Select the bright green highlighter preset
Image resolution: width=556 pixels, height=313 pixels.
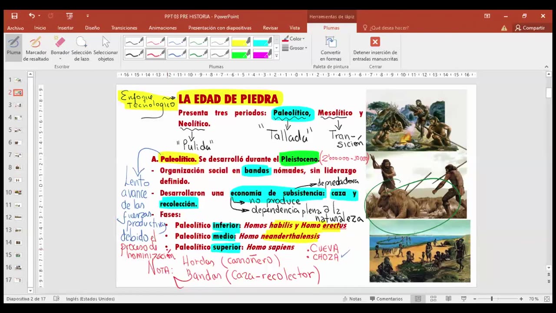click(241, 54)
